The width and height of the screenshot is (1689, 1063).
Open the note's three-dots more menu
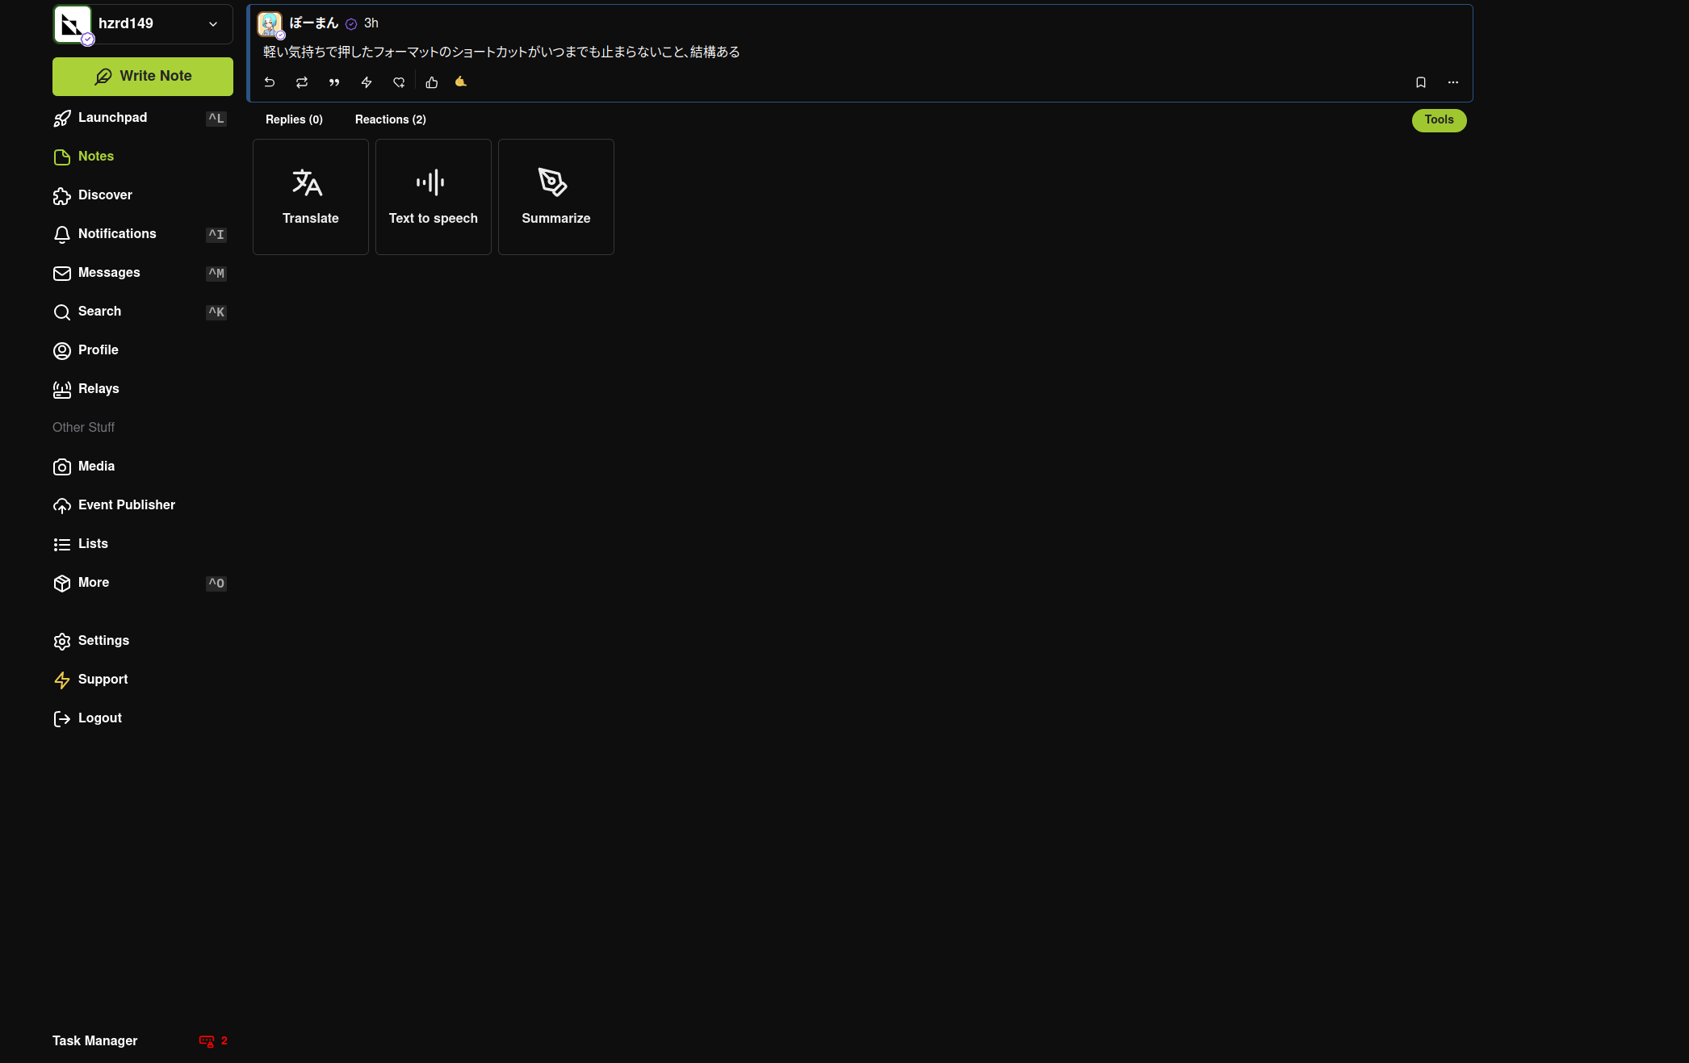(x=1453, y=82)
